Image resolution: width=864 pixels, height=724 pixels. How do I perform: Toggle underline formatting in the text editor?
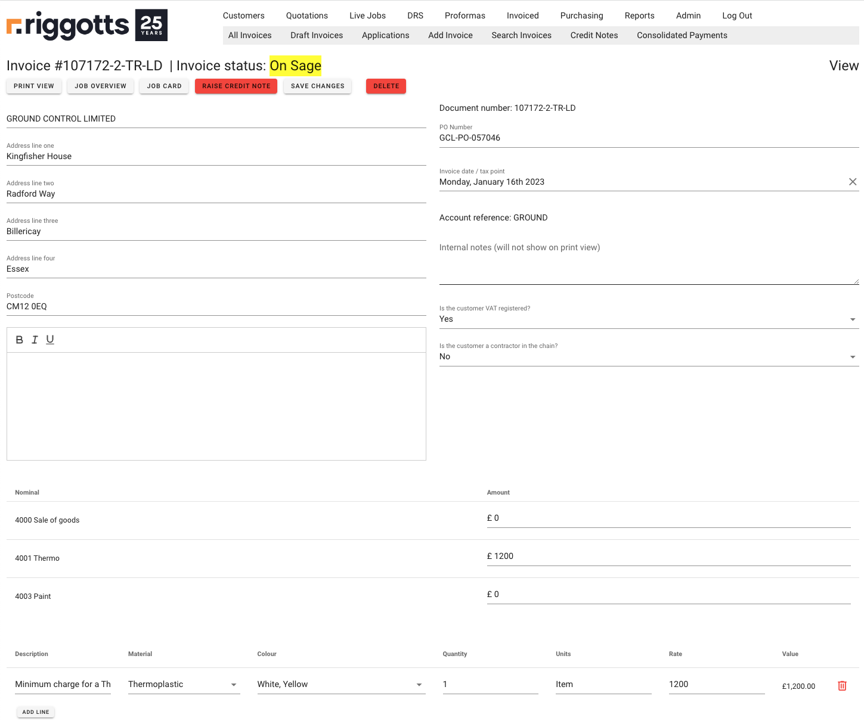(x=50, y=340)
